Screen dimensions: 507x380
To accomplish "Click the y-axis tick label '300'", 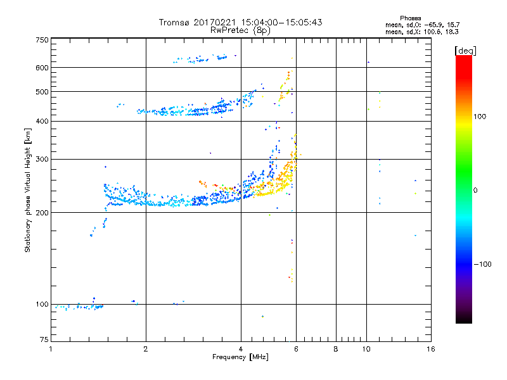I will coord(42,160).
